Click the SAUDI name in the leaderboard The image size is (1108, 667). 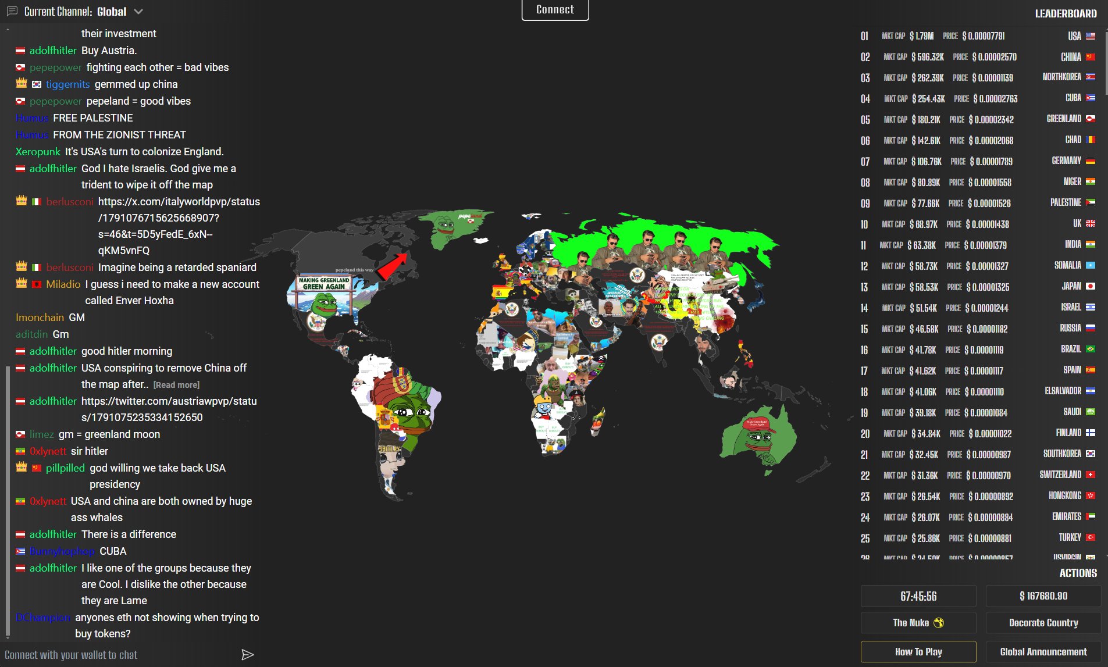[1073, 412]
